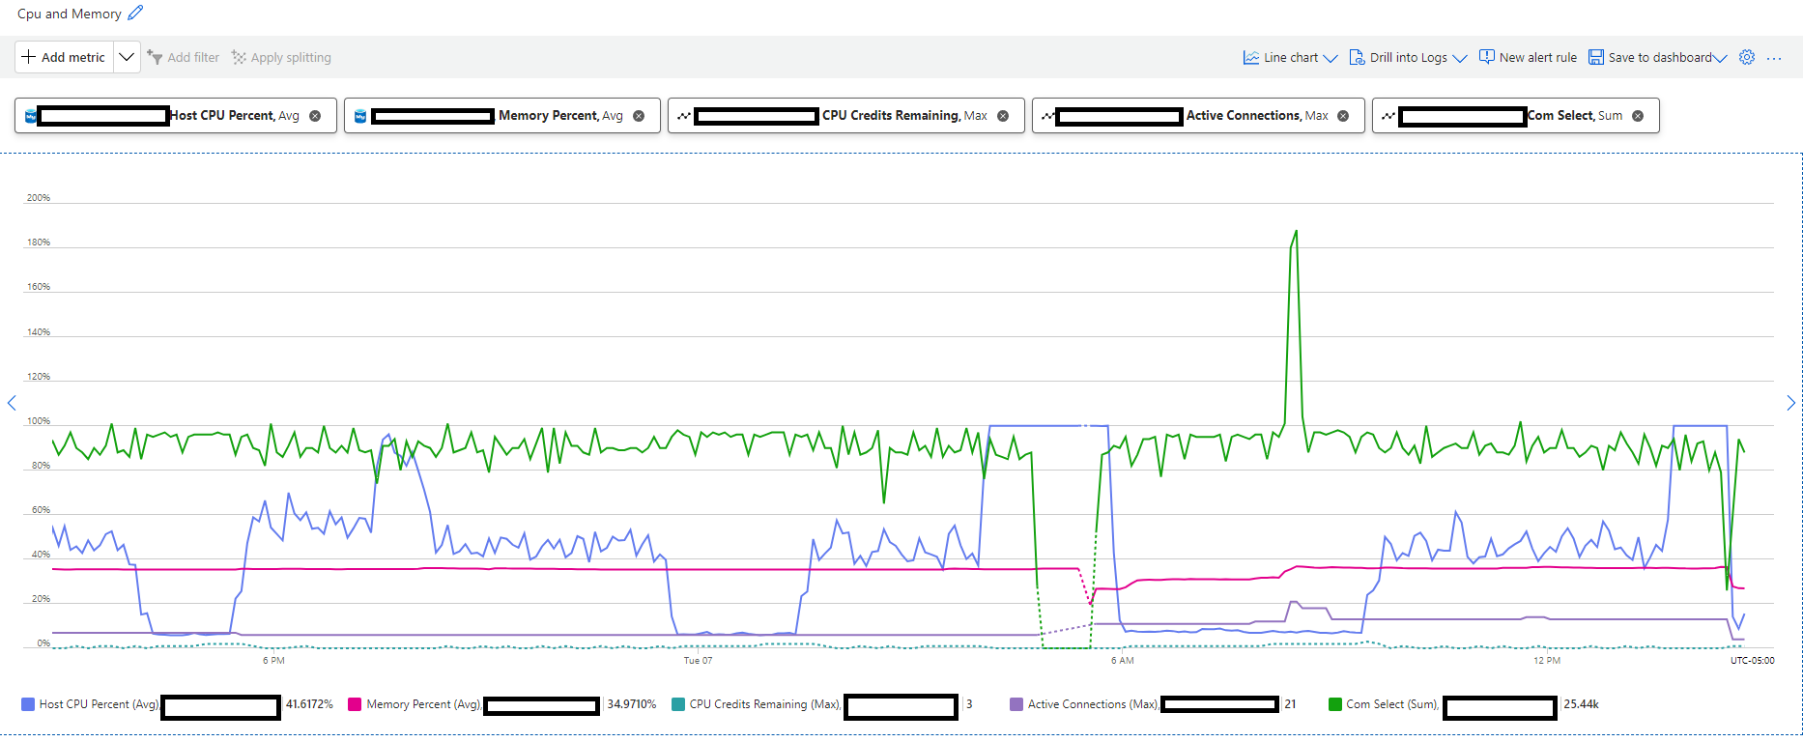Click Com Select (Sum) legend label
The image size is (1803, 742).
pos(1392,704)
